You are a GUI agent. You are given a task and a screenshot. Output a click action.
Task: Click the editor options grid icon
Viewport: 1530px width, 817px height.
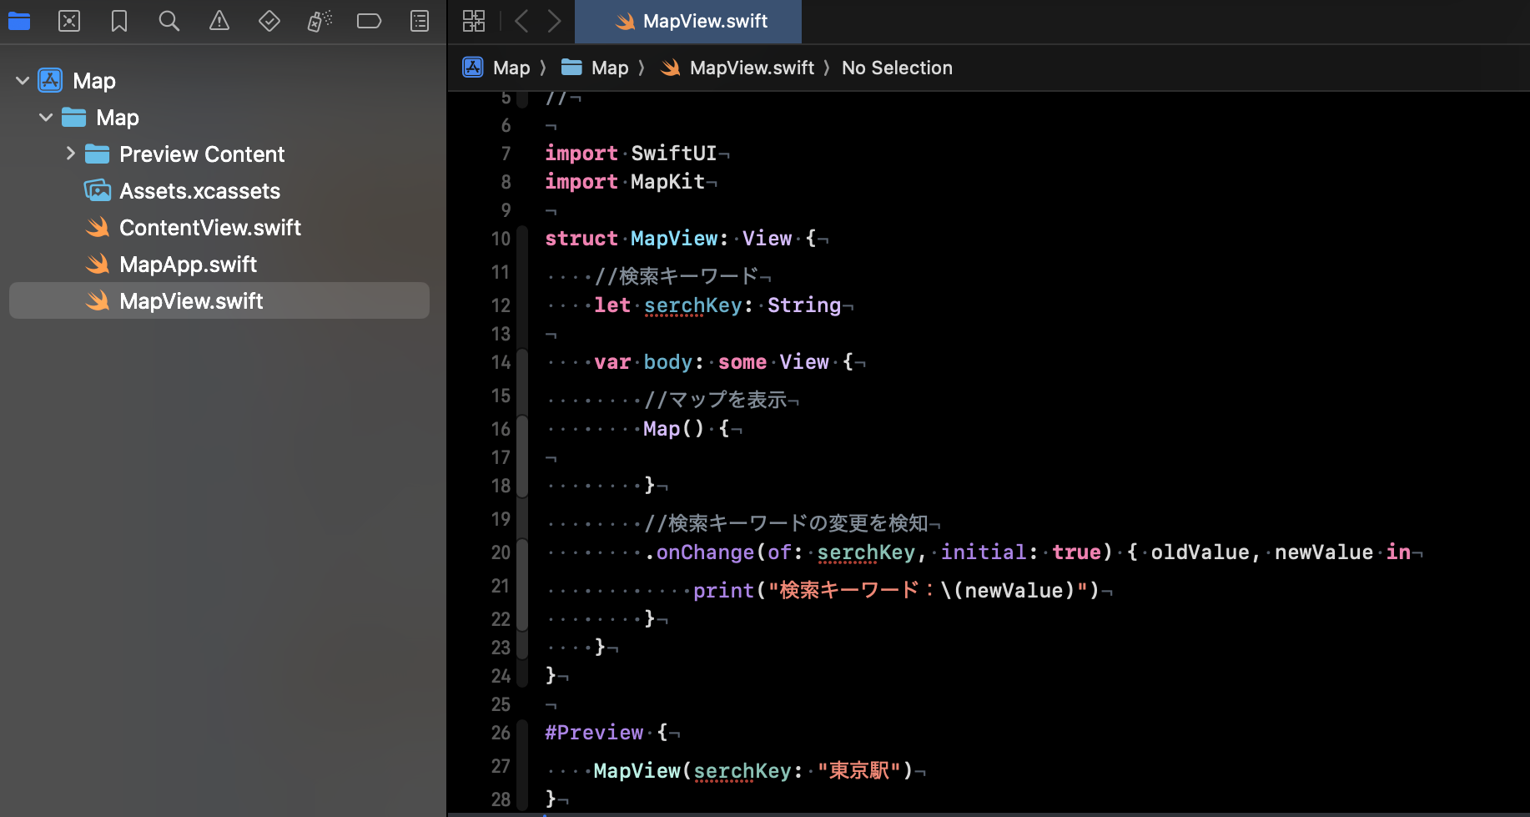click(x=474, y=22)
